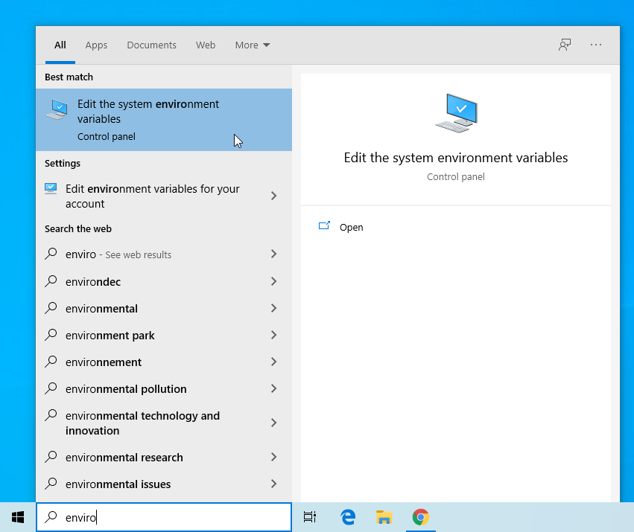Switch to the Apps tab
Image resolution: width=634 pixels, height=532 pixels.
pos(96,45)
